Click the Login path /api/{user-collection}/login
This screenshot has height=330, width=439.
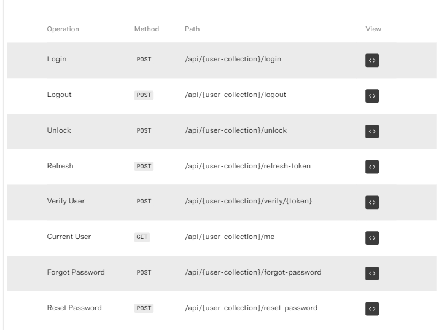pos(233,59)
